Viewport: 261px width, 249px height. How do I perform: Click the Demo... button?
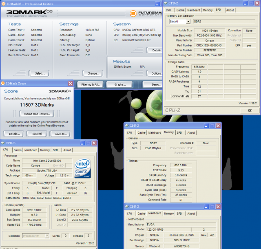(153, 84)
